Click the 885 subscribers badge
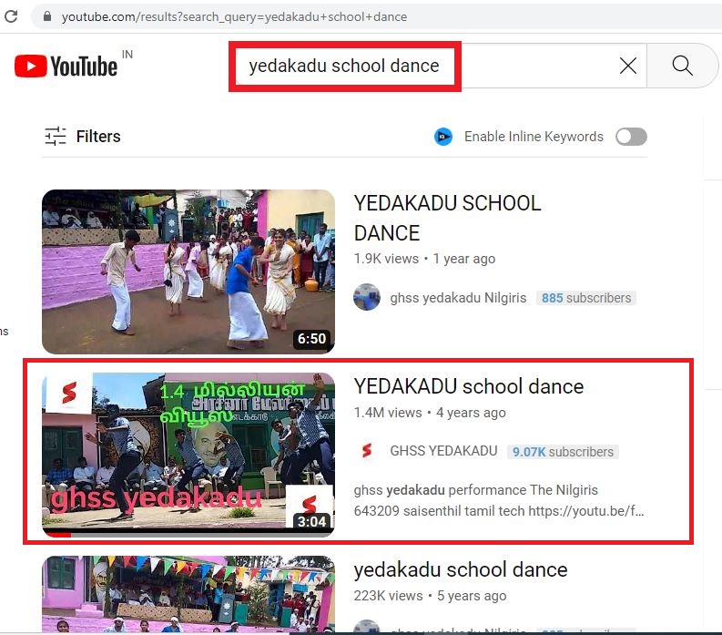722x635 pixels. (x=586, y=298)
